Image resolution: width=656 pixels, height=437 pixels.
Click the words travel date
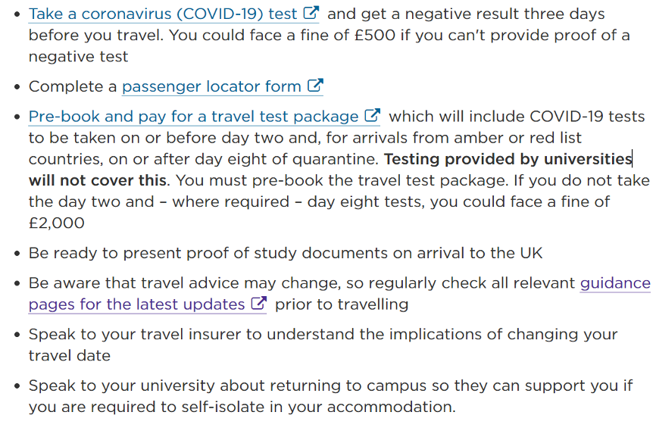70,356
